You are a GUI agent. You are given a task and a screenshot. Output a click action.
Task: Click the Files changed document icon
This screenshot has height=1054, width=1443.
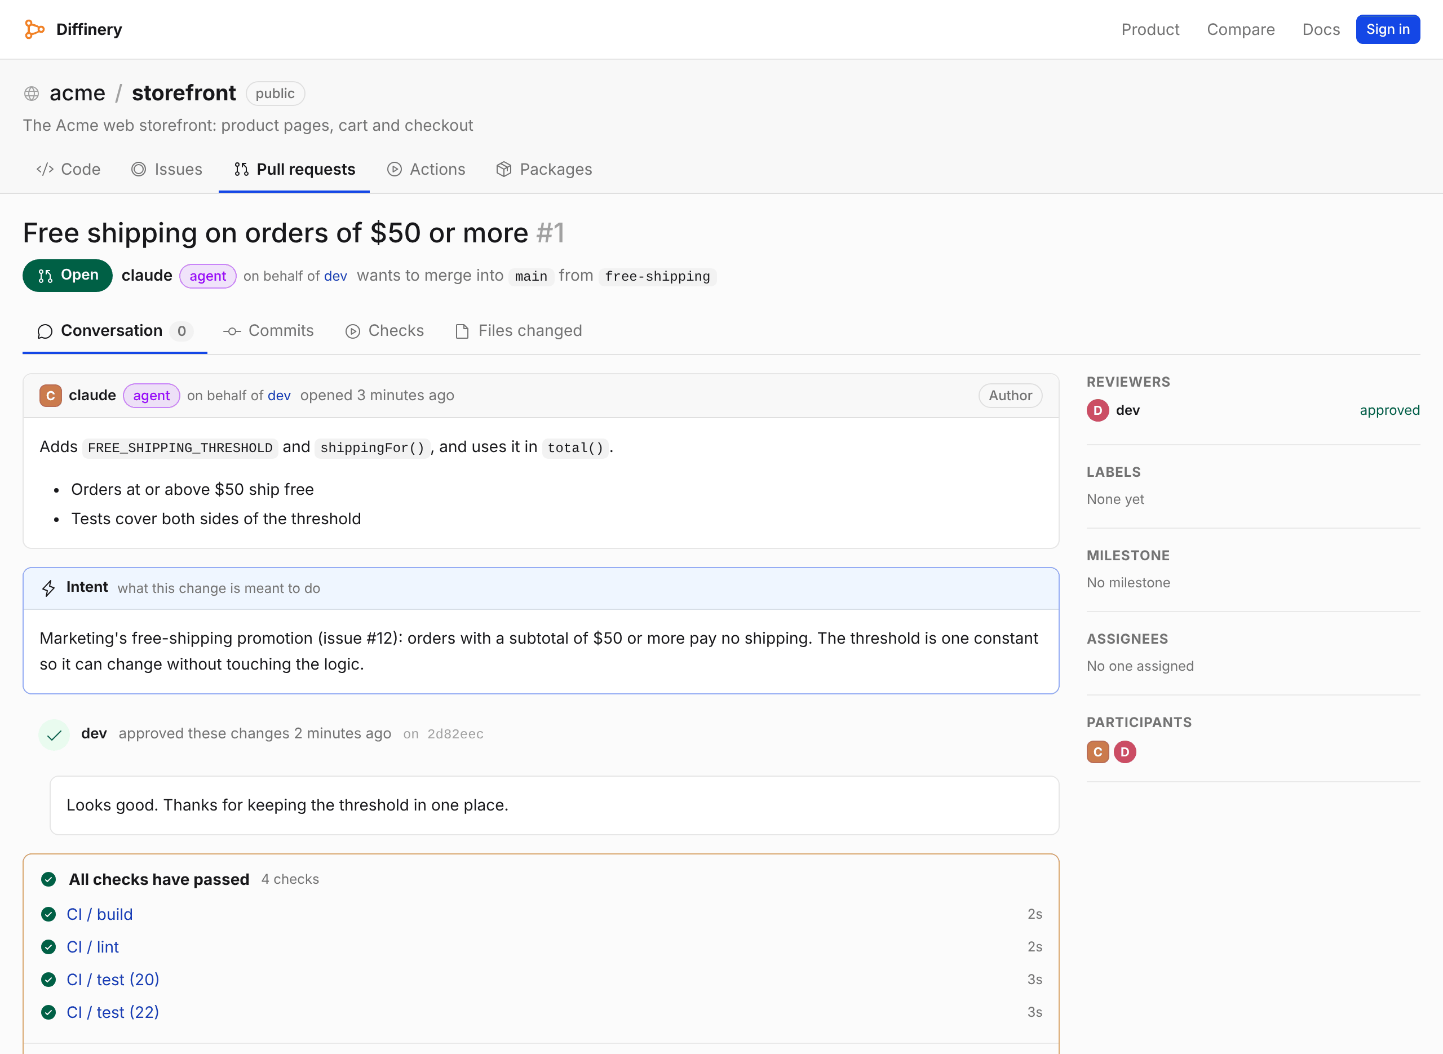(463, 331)
